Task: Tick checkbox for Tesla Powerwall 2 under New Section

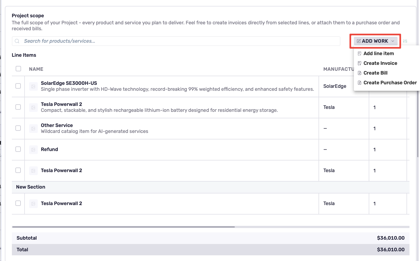Action: 18,203
